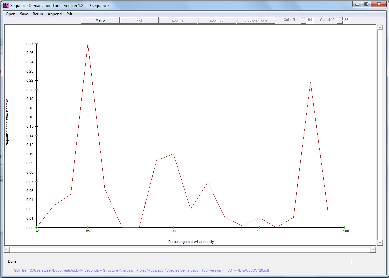The height and width of the screenshot is (278, 389).
Task: Click the vertical scrollbar down arrow
Action: tap(380, 243)
